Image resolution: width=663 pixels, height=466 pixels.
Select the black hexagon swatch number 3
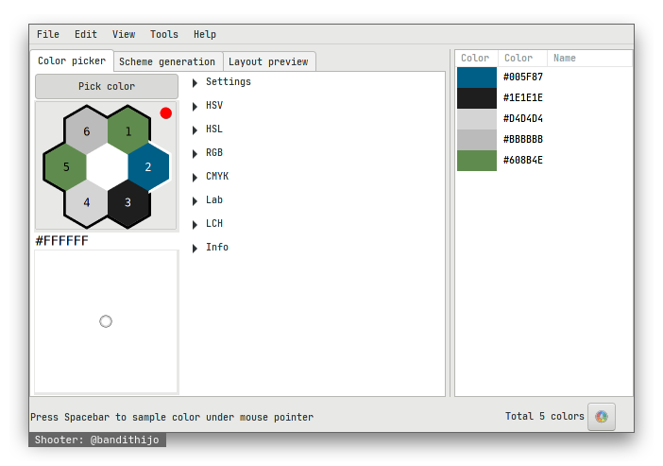tap(128, 202)
